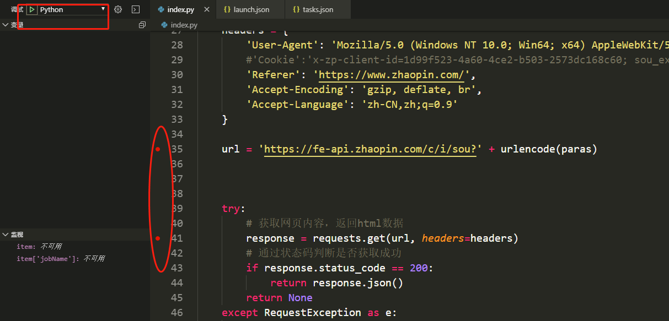Open launch.json via the gear icon
This screenshot has height=321, width=669.
(118, 9)
